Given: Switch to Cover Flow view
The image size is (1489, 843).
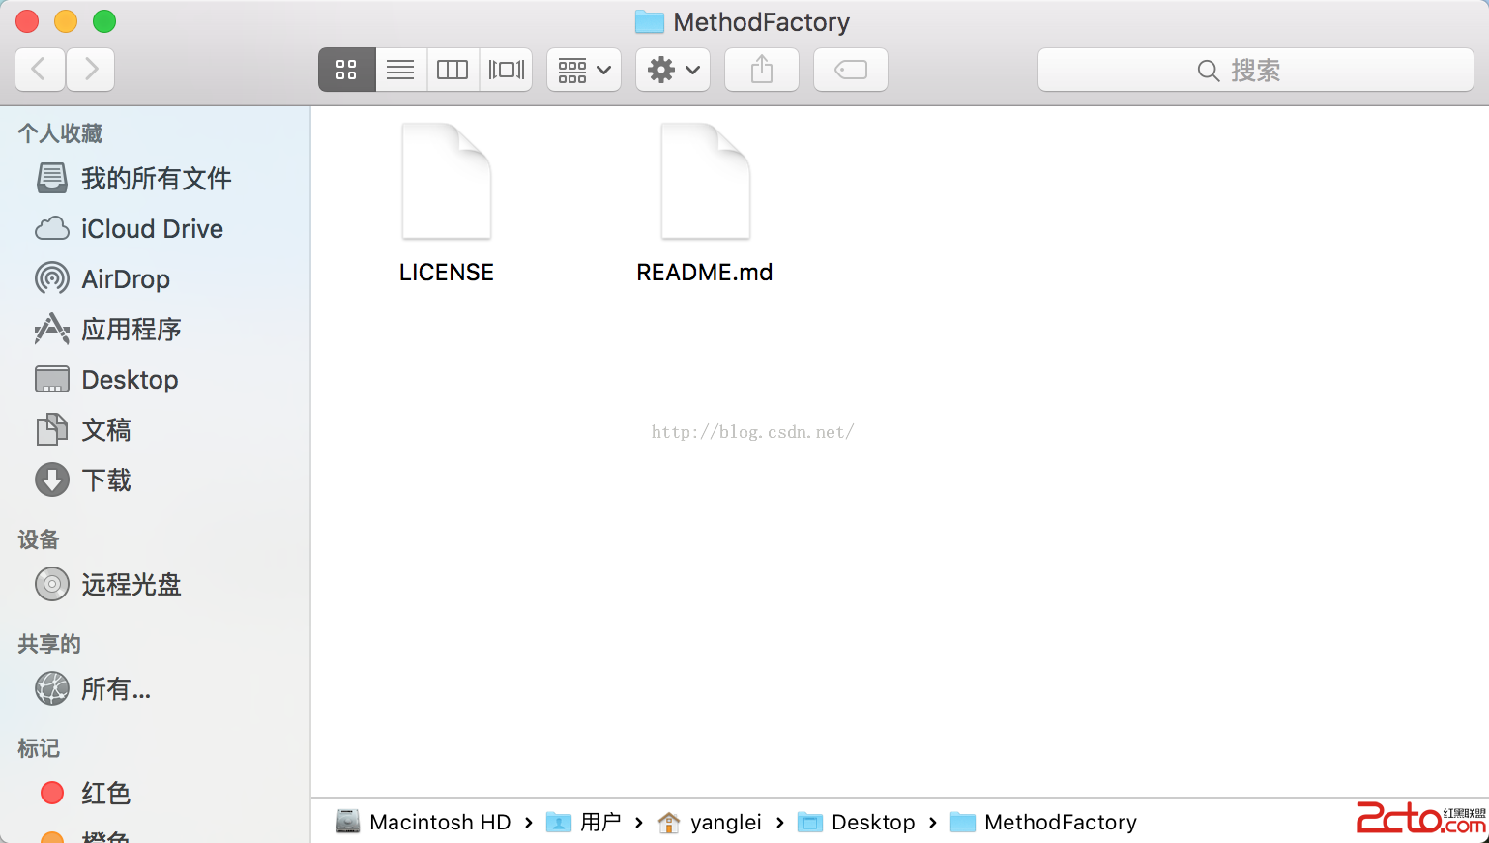Looking at the screenshot, I should tap(506, 70).
